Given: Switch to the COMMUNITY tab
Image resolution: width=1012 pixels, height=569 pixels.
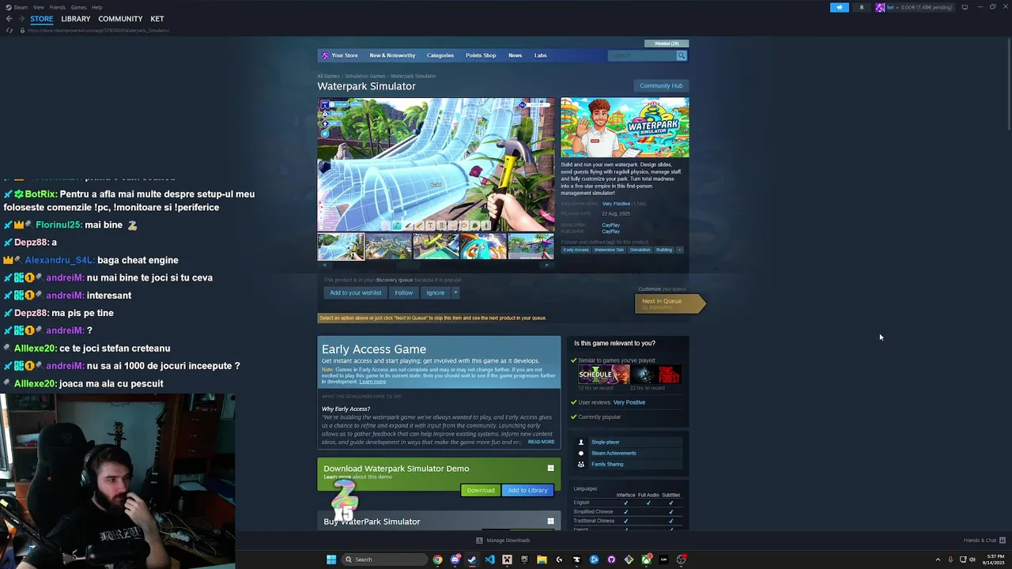Looking at the screenshot, I should click(120, 19).
